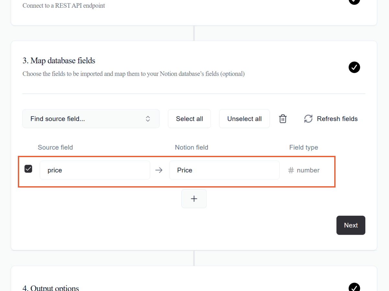This screenshot has width=389, height=291.
Task: Click the number hash type icon
Action: point(291,170)
